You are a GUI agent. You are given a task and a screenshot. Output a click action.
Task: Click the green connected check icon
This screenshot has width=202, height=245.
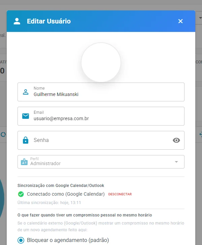coord(21,194)
